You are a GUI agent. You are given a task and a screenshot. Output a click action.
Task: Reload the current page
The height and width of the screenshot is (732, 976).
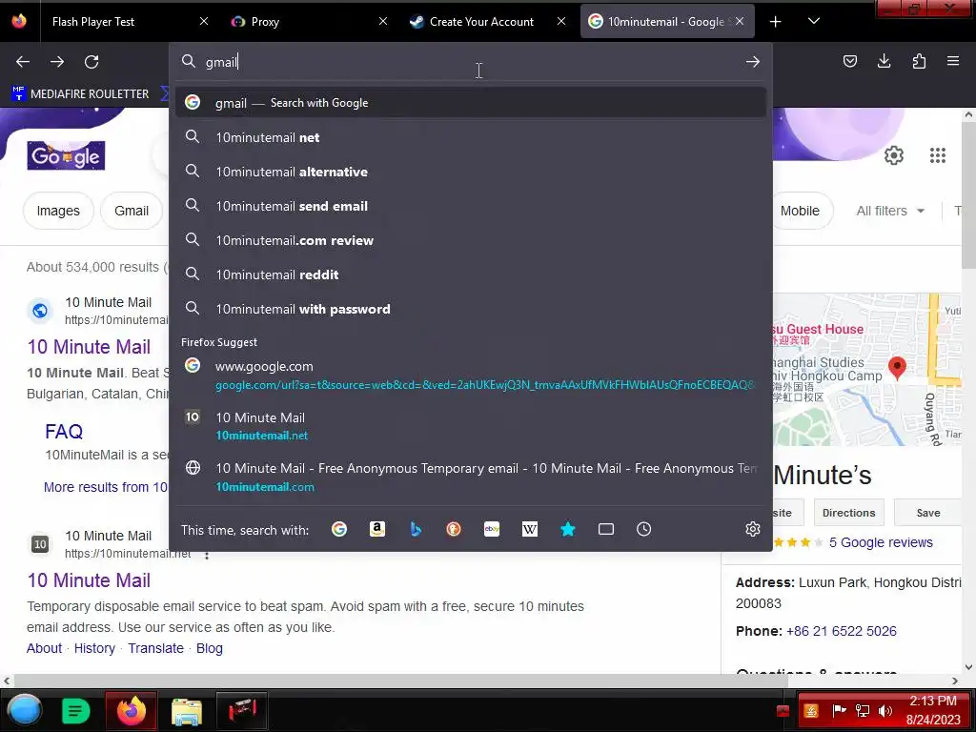point(91,62)
